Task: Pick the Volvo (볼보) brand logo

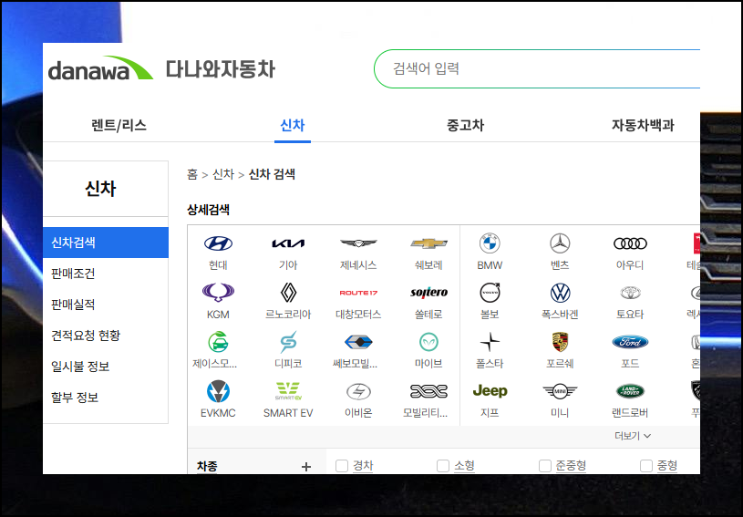Action: [490, 293]
